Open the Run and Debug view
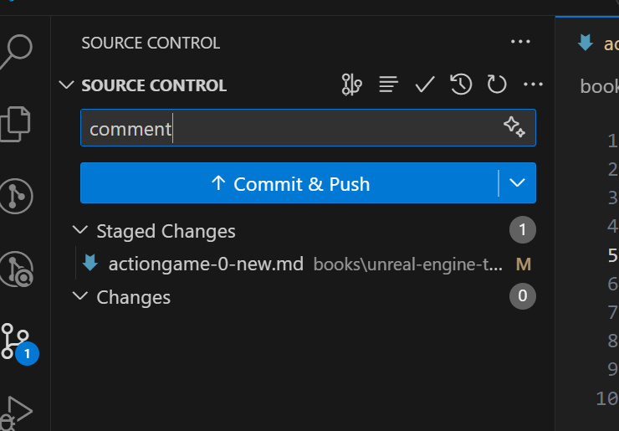 (16, 413)
